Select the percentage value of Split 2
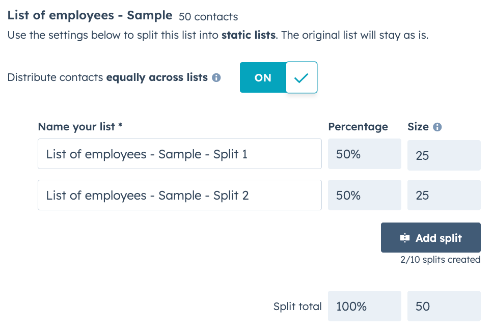Viewport: 493px width, 332px height. coord(364,195)
